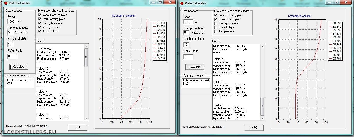Viewport: 354px width, 137px height.
Task: Focus 'Number of plates' field in right window
Action: [187, 45]
